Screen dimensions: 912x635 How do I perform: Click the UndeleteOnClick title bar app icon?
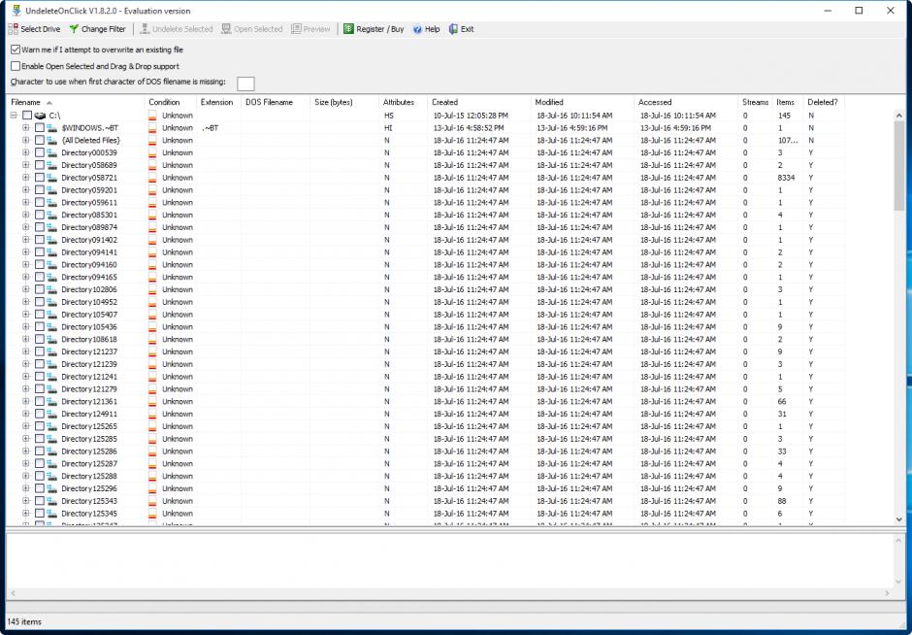click(x=16, y=11)
